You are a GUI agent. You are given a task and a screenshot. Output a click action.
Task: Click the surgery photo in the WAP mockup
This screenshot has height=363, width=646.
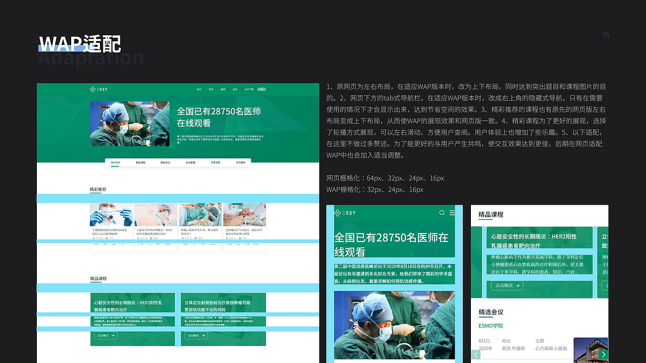point(394,325)
